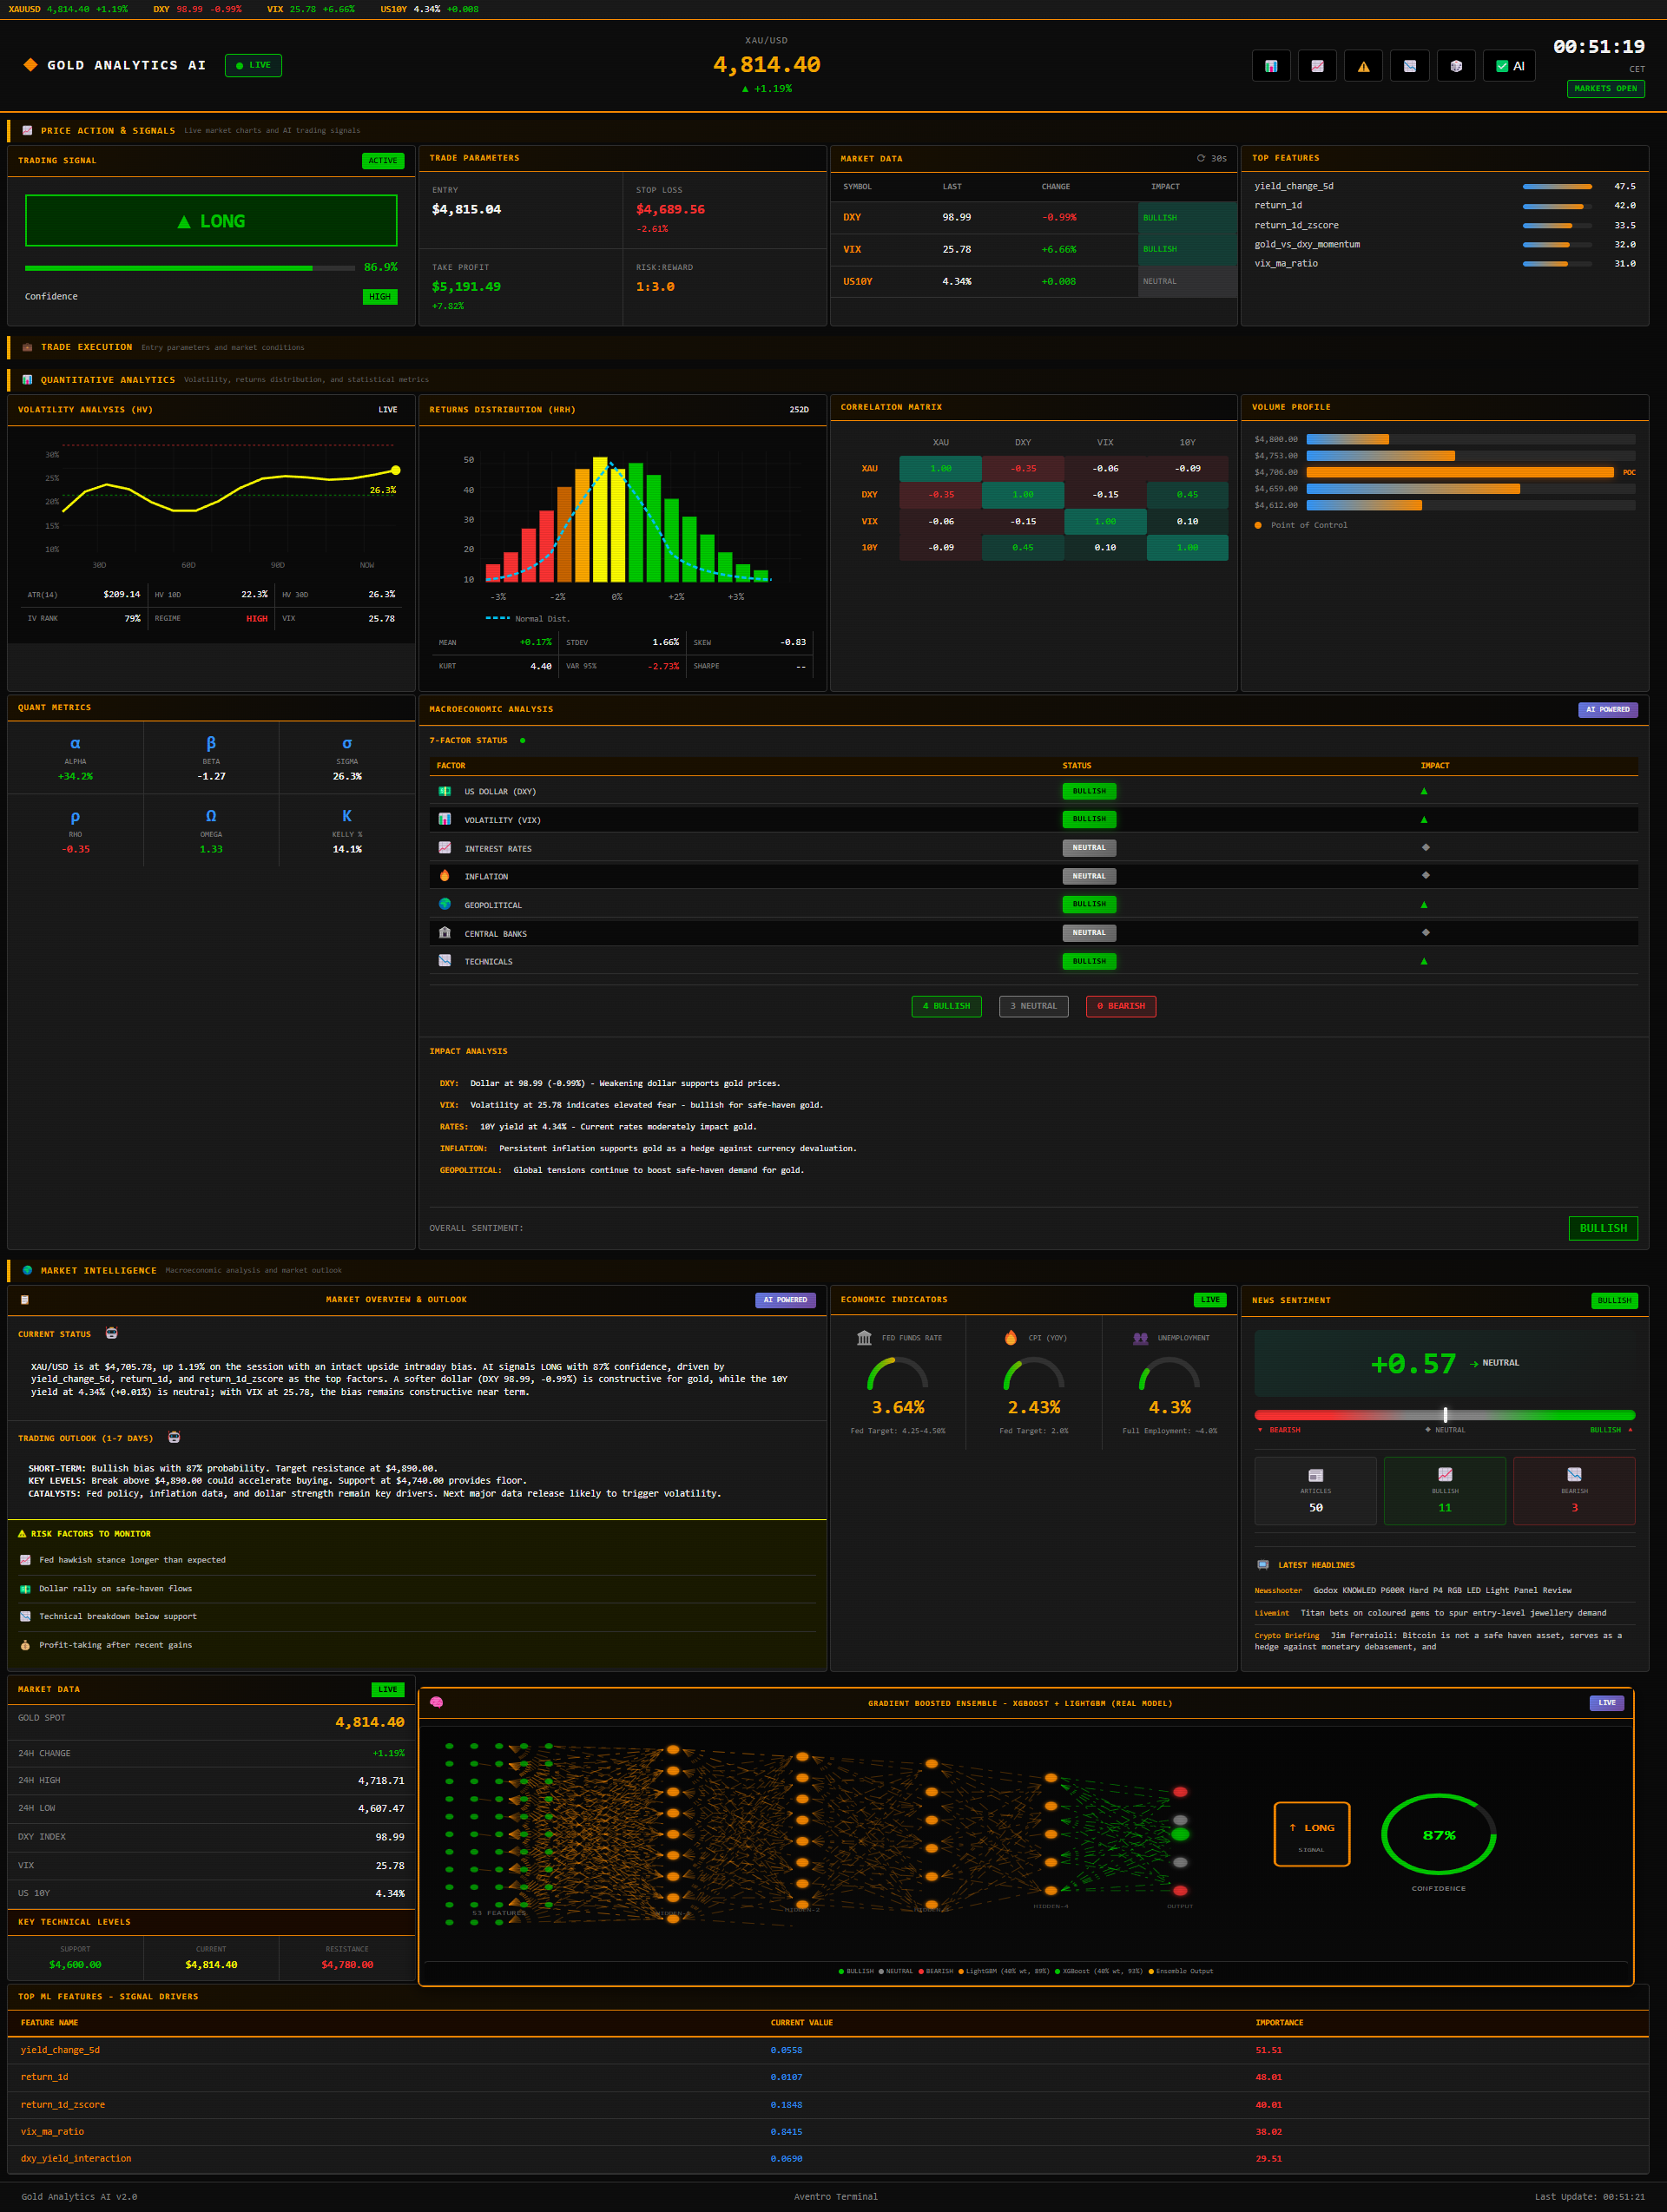Screen dimensions: 1667x2212
Task: Click the 87% confidence ring gauge
Action: 1438,1835
